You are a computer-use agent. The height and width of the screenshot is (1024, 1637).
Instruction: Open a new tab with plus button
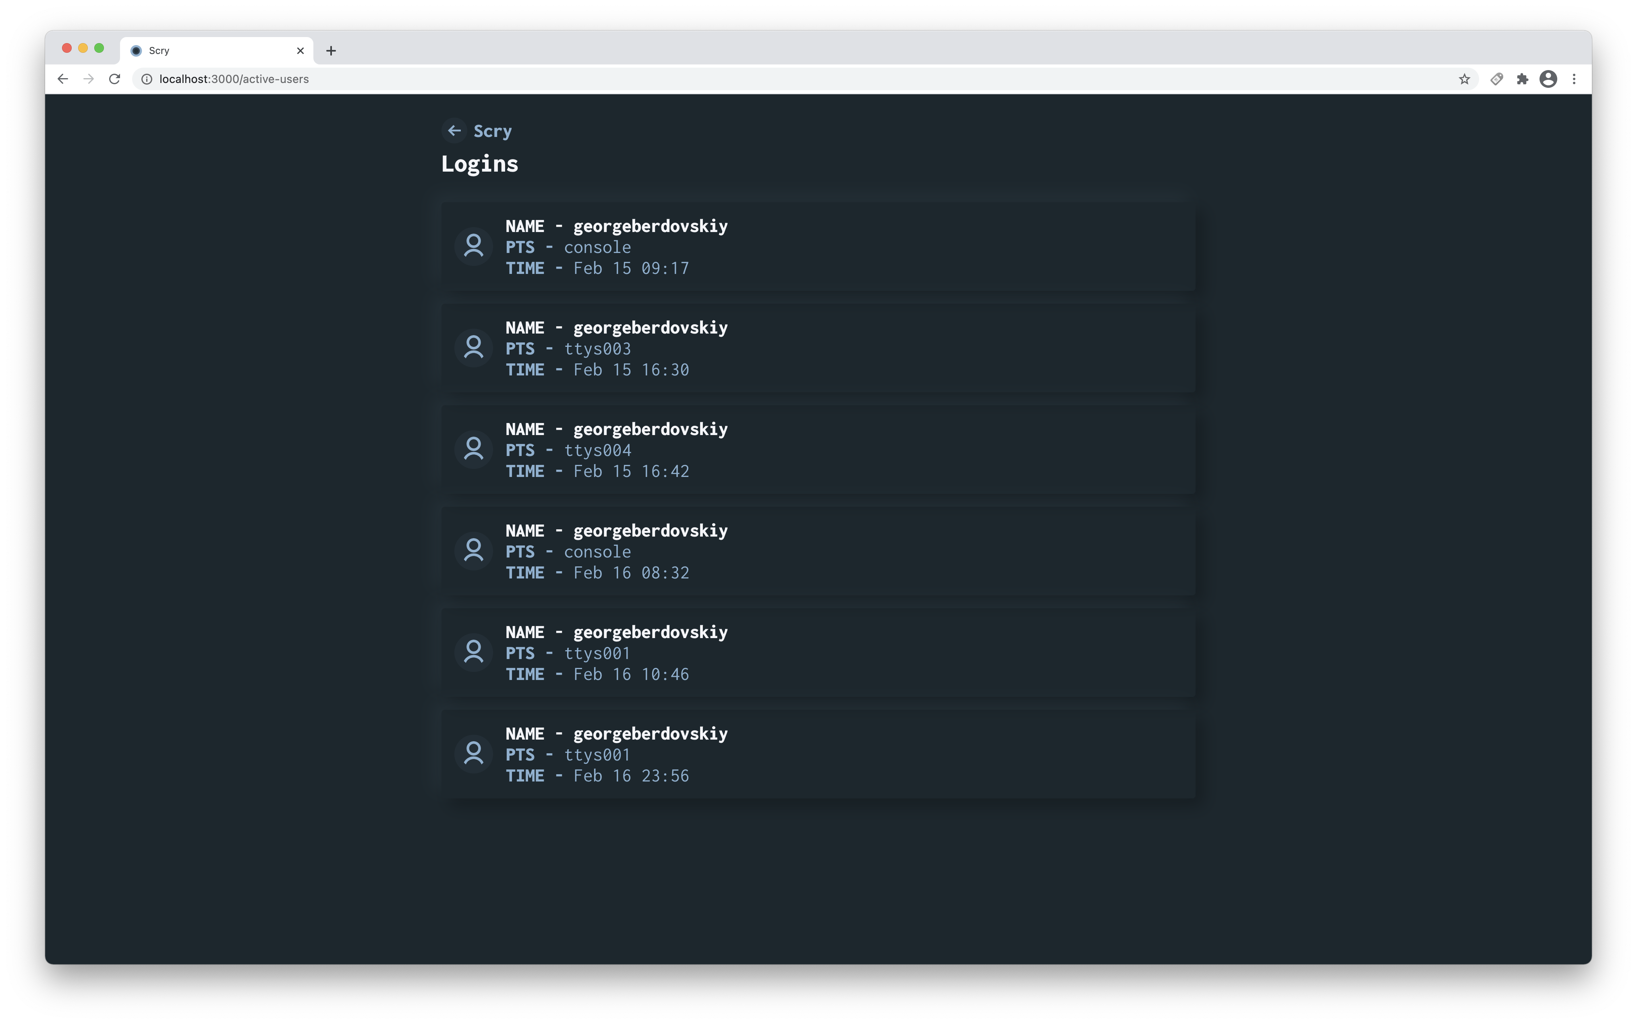(331, 51)
